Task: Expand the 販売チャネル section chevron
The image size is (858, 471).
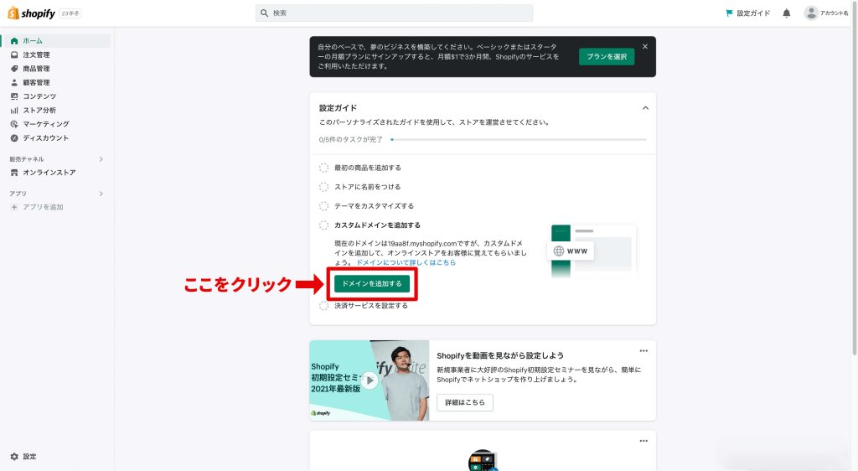Action: (x=101, y=159)
